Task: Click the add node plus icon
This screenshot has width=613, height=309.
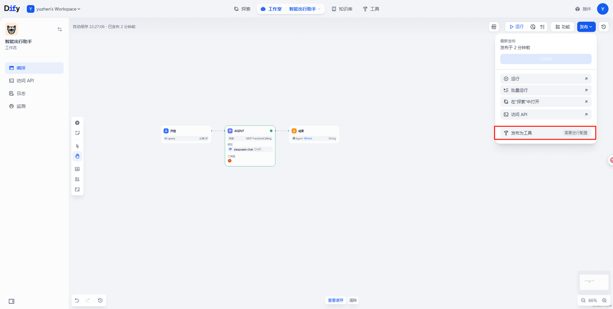Action: point(77,123)
